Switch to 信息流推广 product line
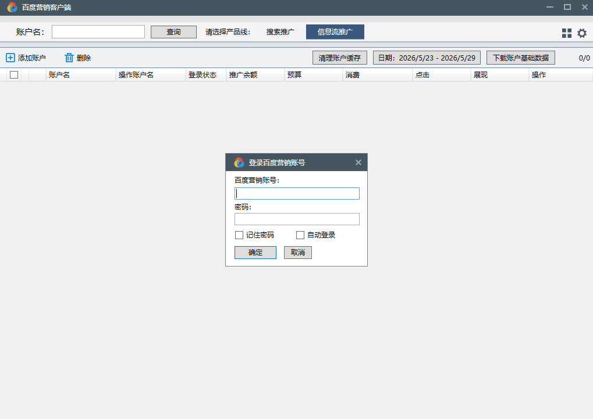The width and height of the screenshot is (593, 419). point(335,32)
